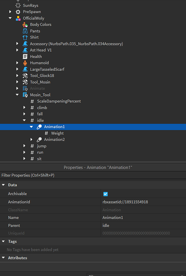Click the Mosin_Tool local script icon
This screenshot has width=186, height=276.
click(25, 95)
